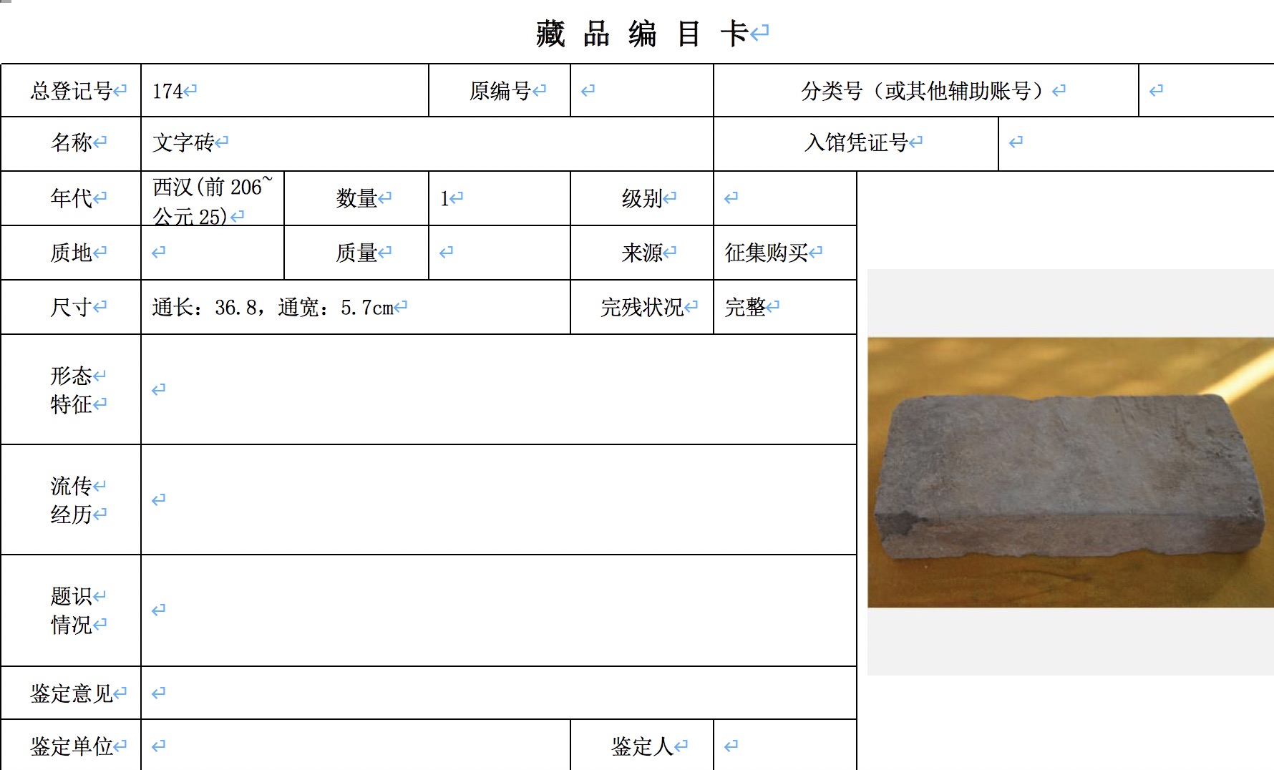Image resolution: width=1274 pixels, height=770 pixels.
Task: Click the 级别 label
Action: (x=642, y=198)
